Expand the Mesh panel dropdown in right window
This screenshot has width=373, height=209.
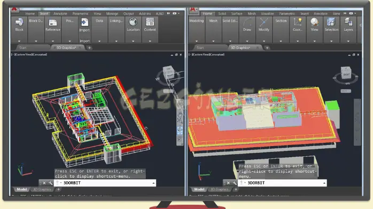(213, 41)
